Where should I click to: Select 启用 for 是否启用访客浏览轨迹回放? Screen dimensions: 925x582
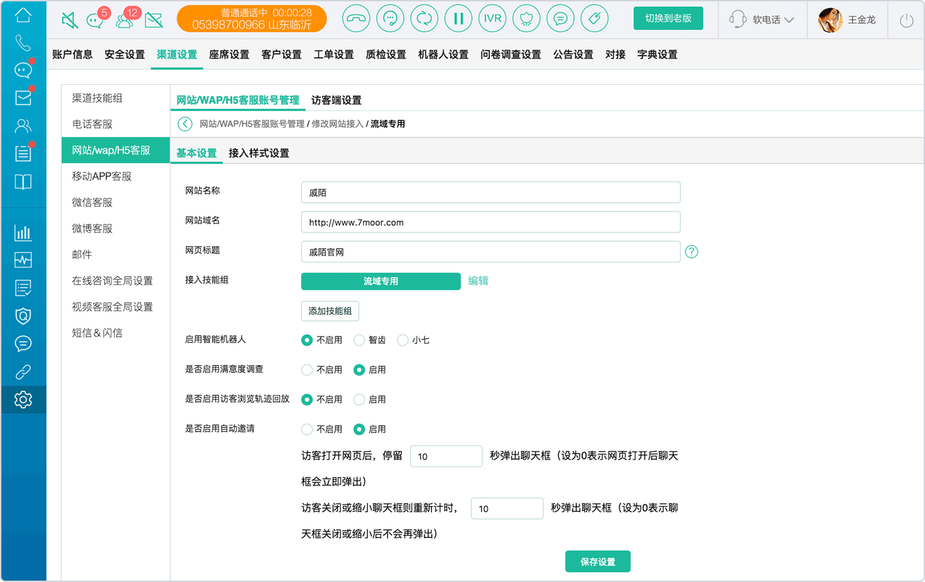tap(359, 400)
